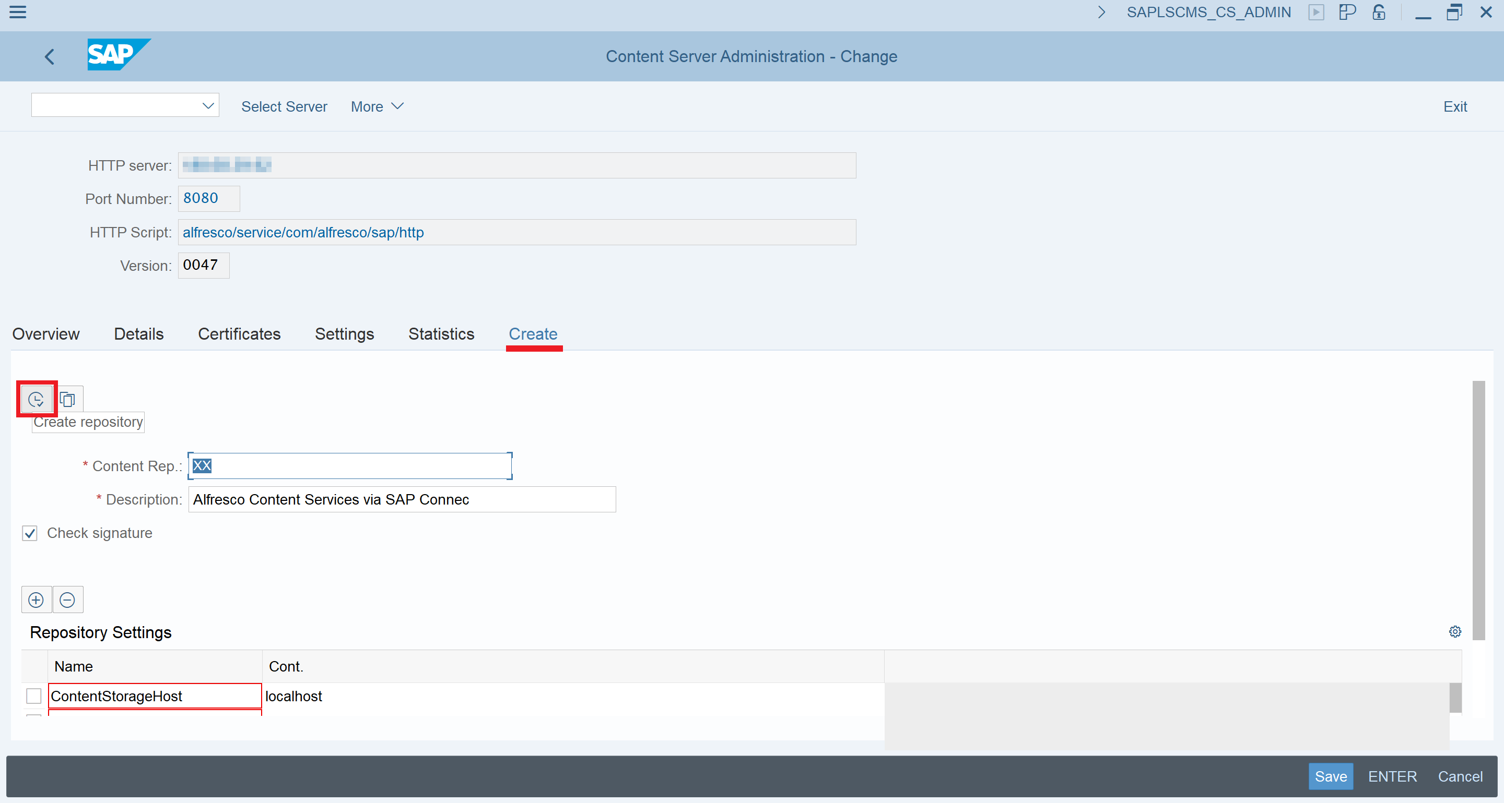Uncheck the Check signature checkbox
This screenshot has height=803, width=1504.
pyautogui.click(x=29, y=532)
